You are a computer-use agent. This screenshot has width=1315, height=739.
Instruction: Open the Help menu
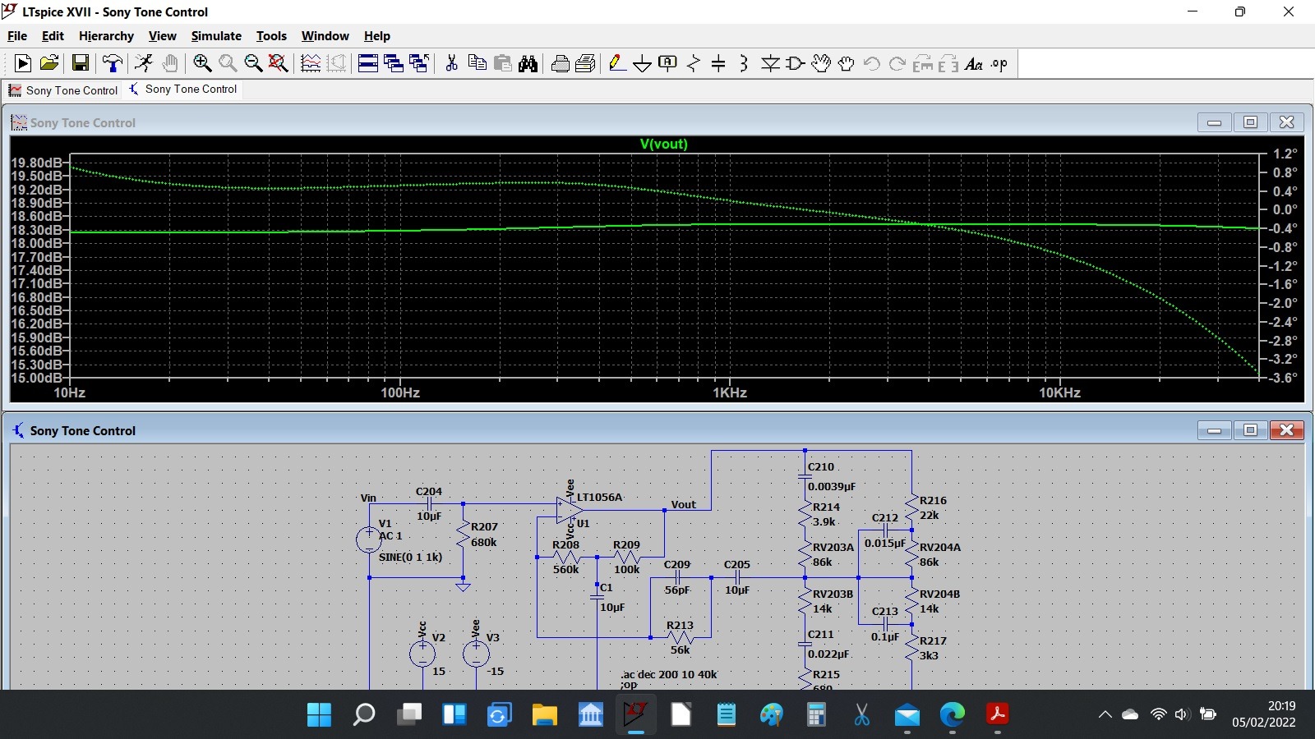[377, 36]
